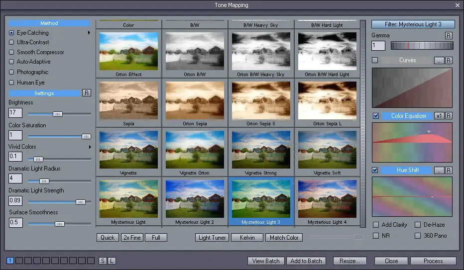Reset Gamma with its R button

pos(449,35)
